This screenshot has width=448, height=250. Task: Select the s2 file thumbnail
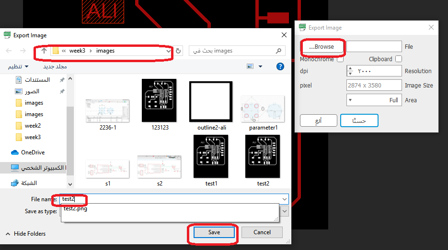point(159,167)
